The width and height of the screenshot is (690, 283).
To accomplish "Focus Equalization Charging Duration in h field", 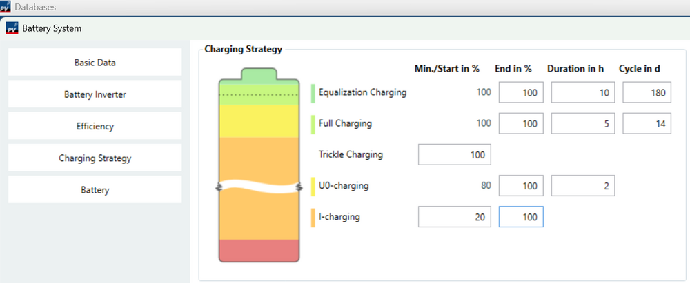I will 583,92.
